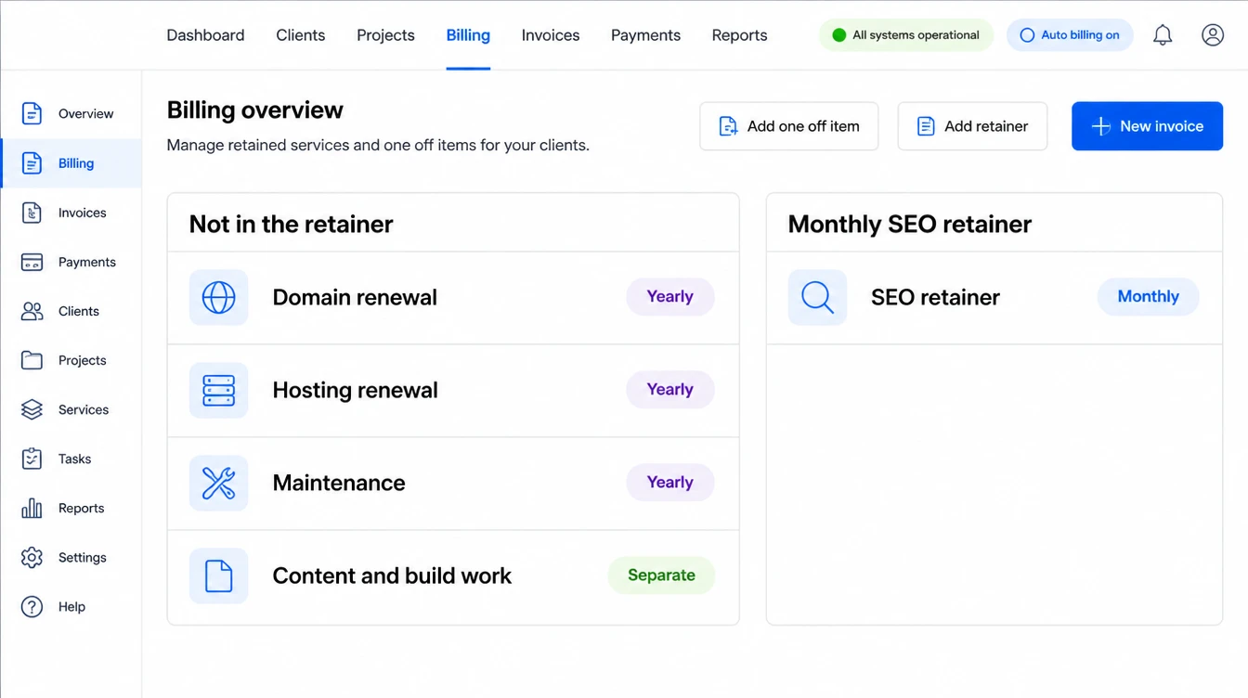Viewport: 1248px width, 698px height.
Task: Click the Settings sidebar gear icon
Action: (32, 557)
